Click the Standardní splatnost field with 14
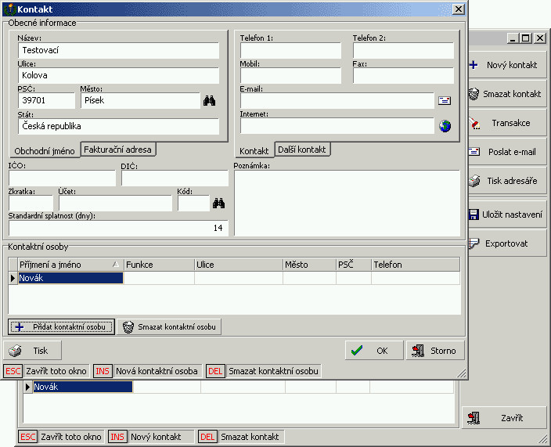The image size is (551, 447). point(118,228)
